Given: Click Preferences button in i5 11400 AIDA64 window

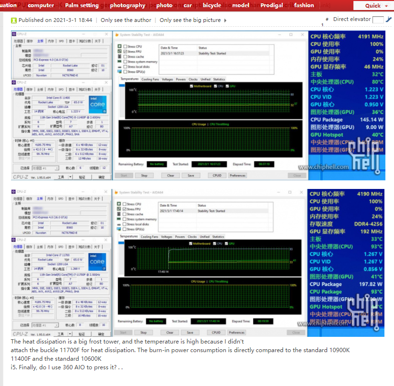Looking at the screenshot, I should (x=237, y=176).
